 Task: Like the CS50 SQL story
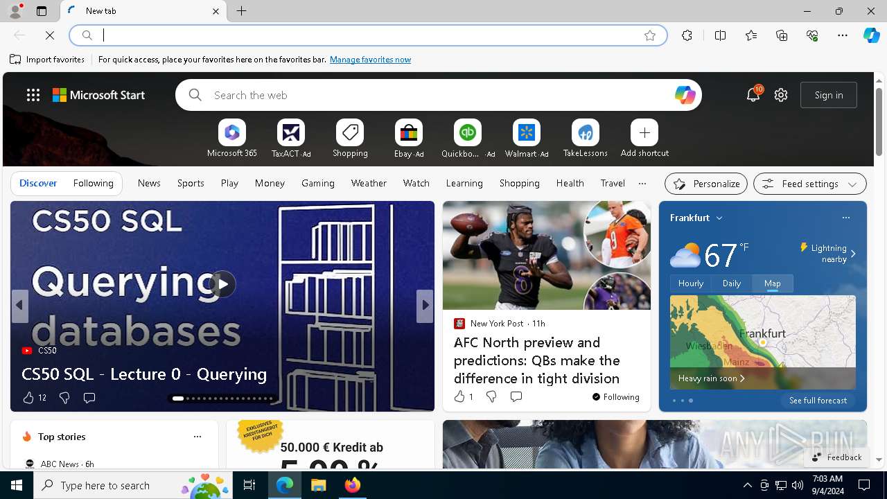point(34,398)
